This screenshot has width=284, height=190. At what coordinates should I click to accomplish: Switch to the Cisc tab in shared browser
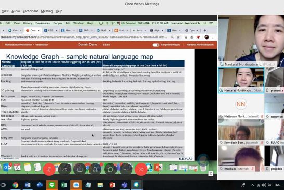click(15, 31)
